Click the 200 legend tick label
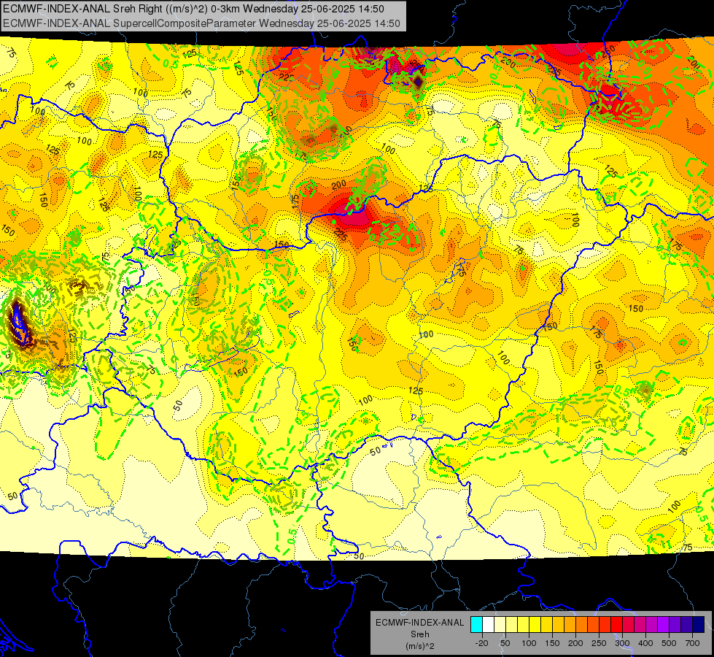The height and width of the screenshot is (657, 714). click(575, 643)
